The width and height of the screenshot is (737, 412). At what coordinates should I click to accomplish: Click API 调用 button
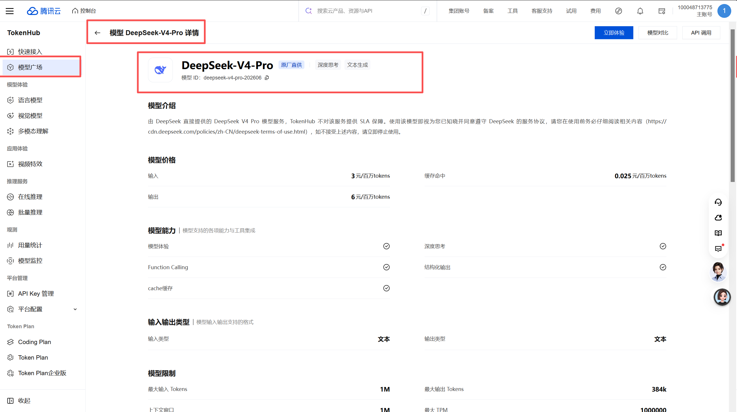[x=701, y=33]
